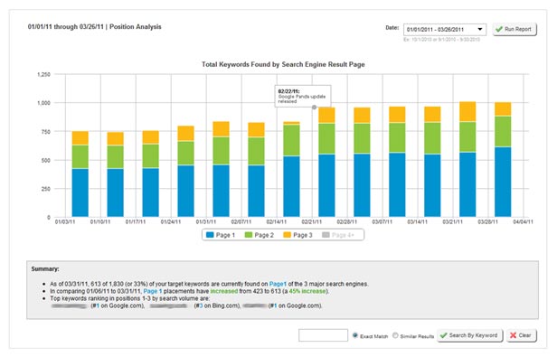Open the Page 1 placements link

[x=153, y=291]
